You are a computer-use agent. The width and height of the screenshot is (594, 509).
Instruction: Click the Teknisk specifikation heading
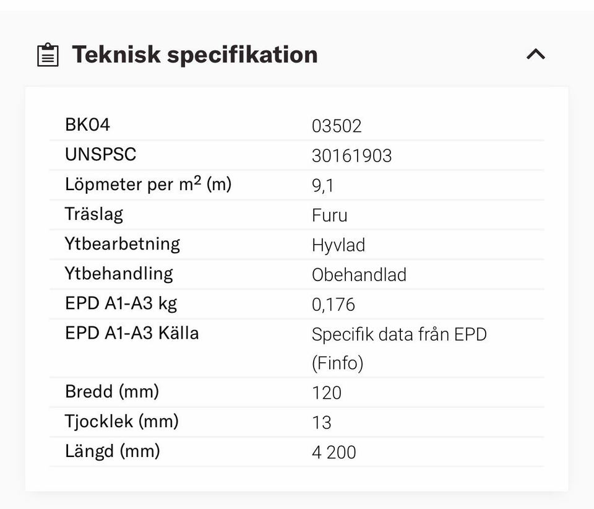[x=195, y=54]
